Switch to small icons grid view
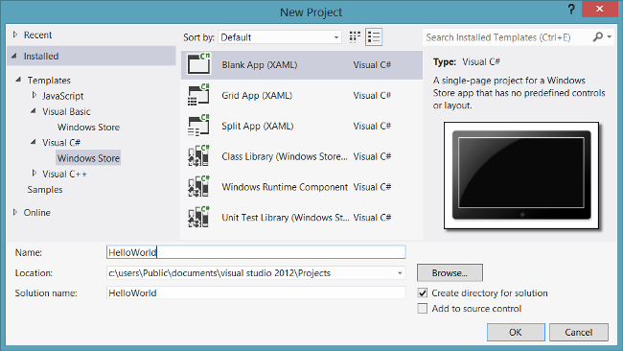This screenshot has width=623, height=351. (355, 37)
